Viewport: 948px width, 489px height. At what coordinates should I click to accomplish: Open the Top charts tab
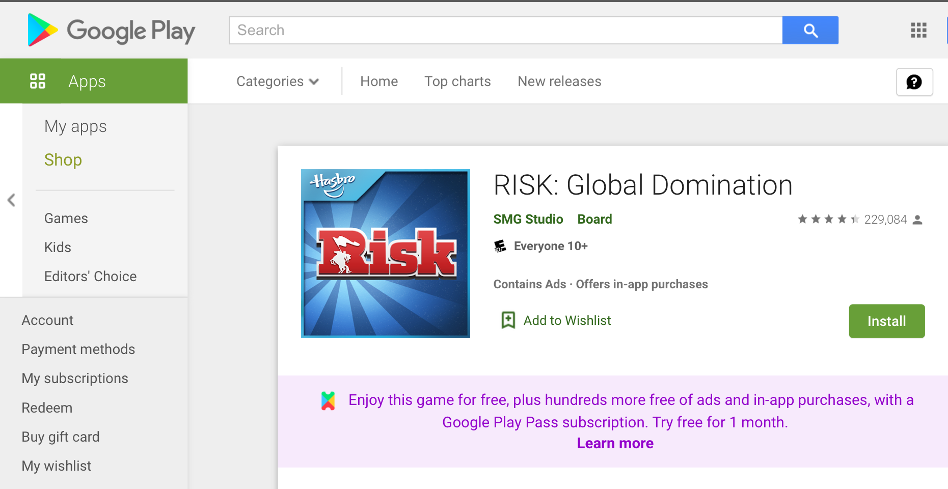pyautogui.click(x=457, y=81)
